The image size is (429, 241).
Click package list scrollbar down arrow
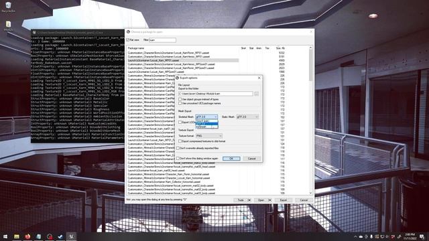310,193
